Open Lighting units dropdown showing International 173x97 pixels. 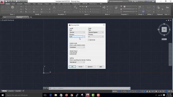77,62
